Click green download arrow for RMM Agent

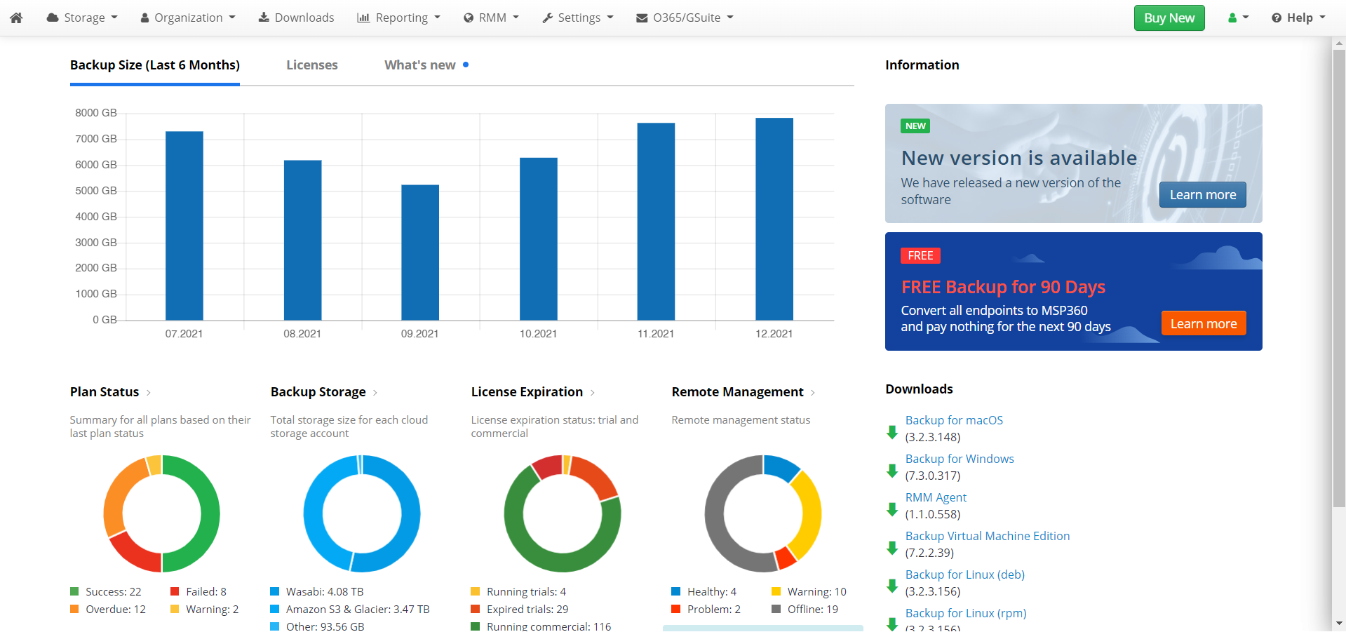pyautogui.click(x=892, y=509)
